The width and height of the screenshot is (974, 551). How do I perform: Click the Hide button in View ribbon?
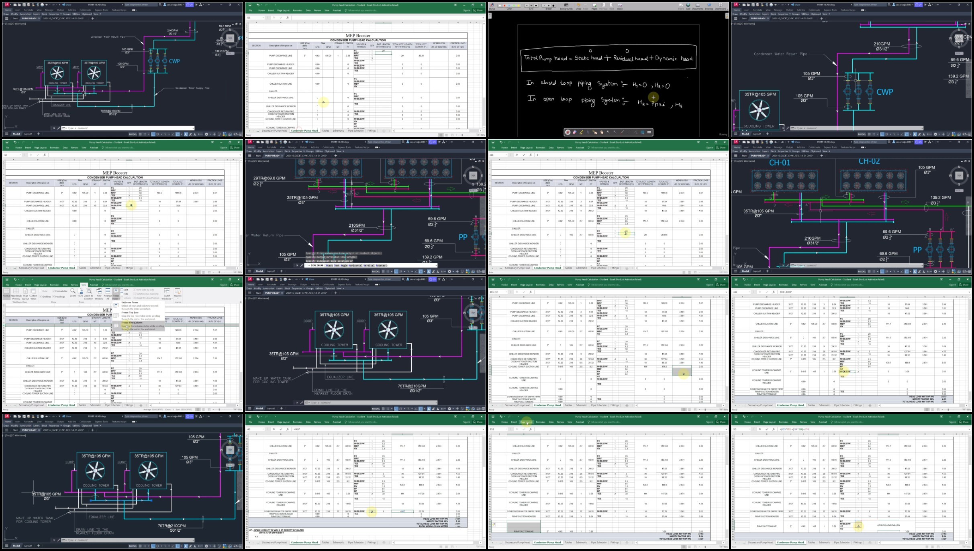coord(125,294)
